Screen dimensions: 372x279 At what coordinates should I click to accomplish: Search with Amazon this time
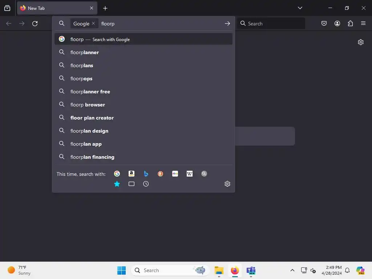[132, 174]
